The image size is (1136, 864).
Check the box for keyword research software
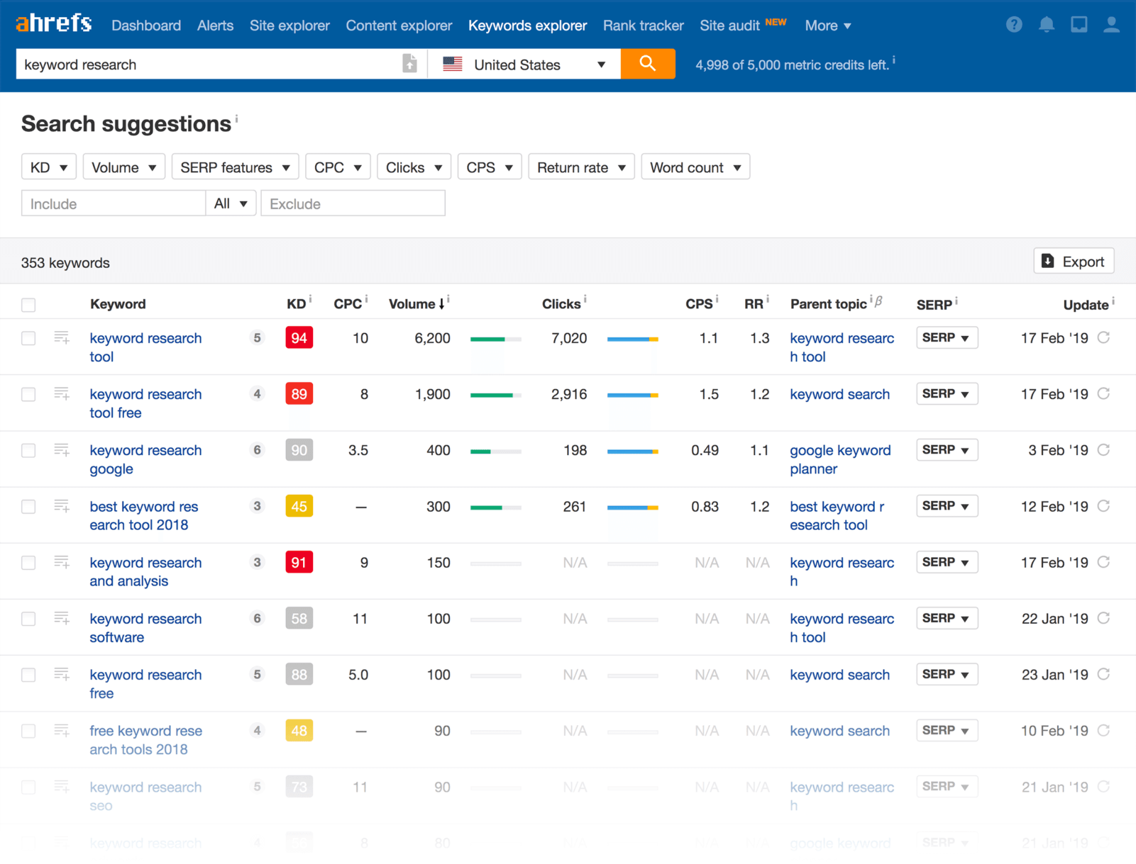[28, 618]
